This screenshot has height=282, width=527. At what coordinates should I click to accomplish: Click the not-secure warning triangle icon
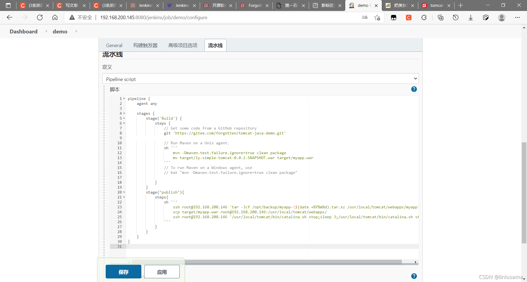tap(72, 18)
